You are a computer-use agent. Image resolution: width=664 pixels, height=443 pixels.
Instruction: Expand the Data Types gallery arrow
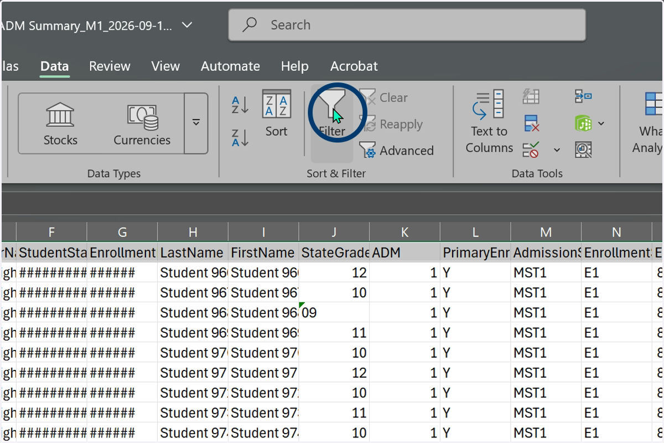(x=196, y=123)
